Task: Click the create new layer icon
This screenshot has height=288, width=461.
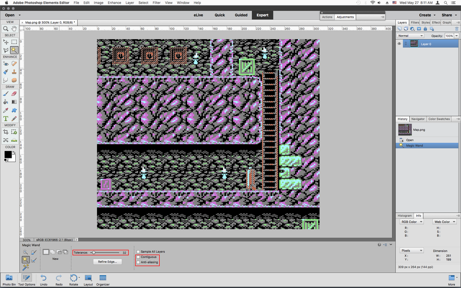Action: [400, 29]
